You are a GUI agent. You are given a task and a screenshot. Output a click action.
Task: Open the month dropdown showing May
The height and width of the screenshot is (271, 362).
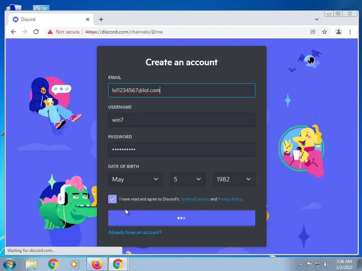(135, 179)
